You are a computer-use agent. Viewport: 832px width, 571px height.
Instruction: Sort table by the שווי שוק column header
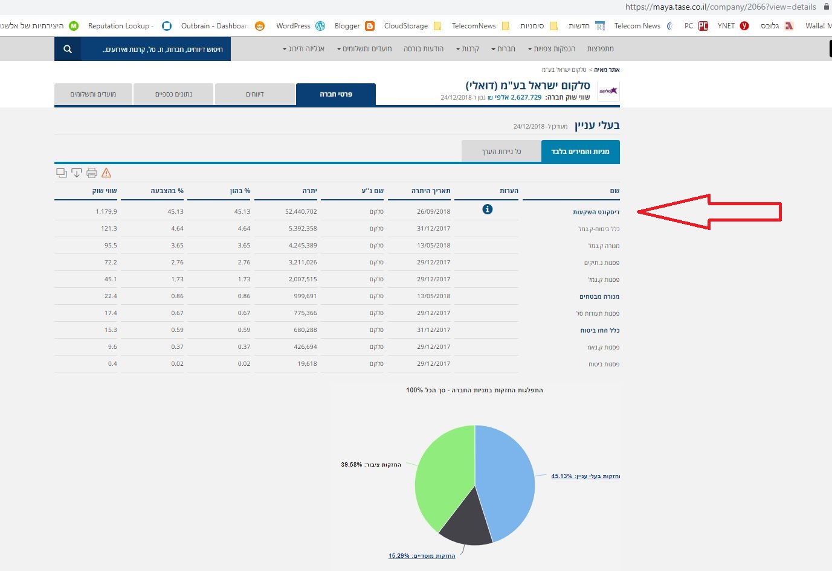[105, 191]
